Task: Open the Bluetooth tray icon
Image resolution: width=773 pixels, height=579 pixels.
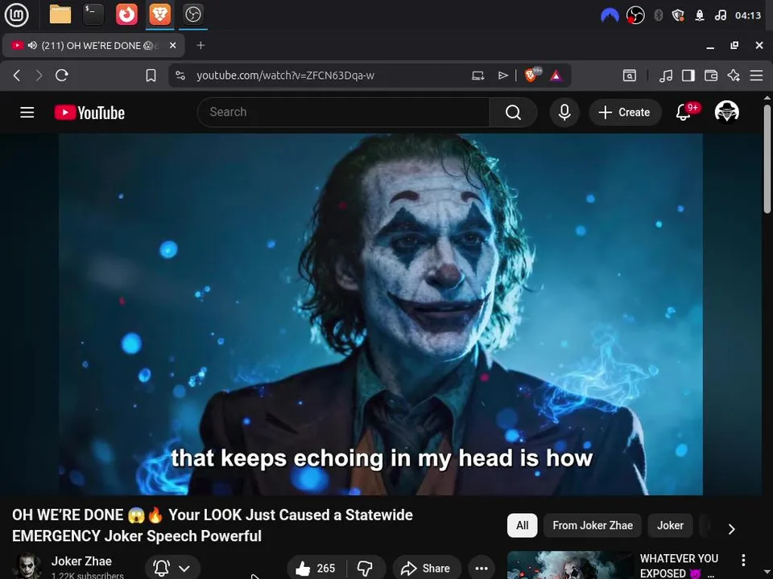Action: [x=658, y=15]
